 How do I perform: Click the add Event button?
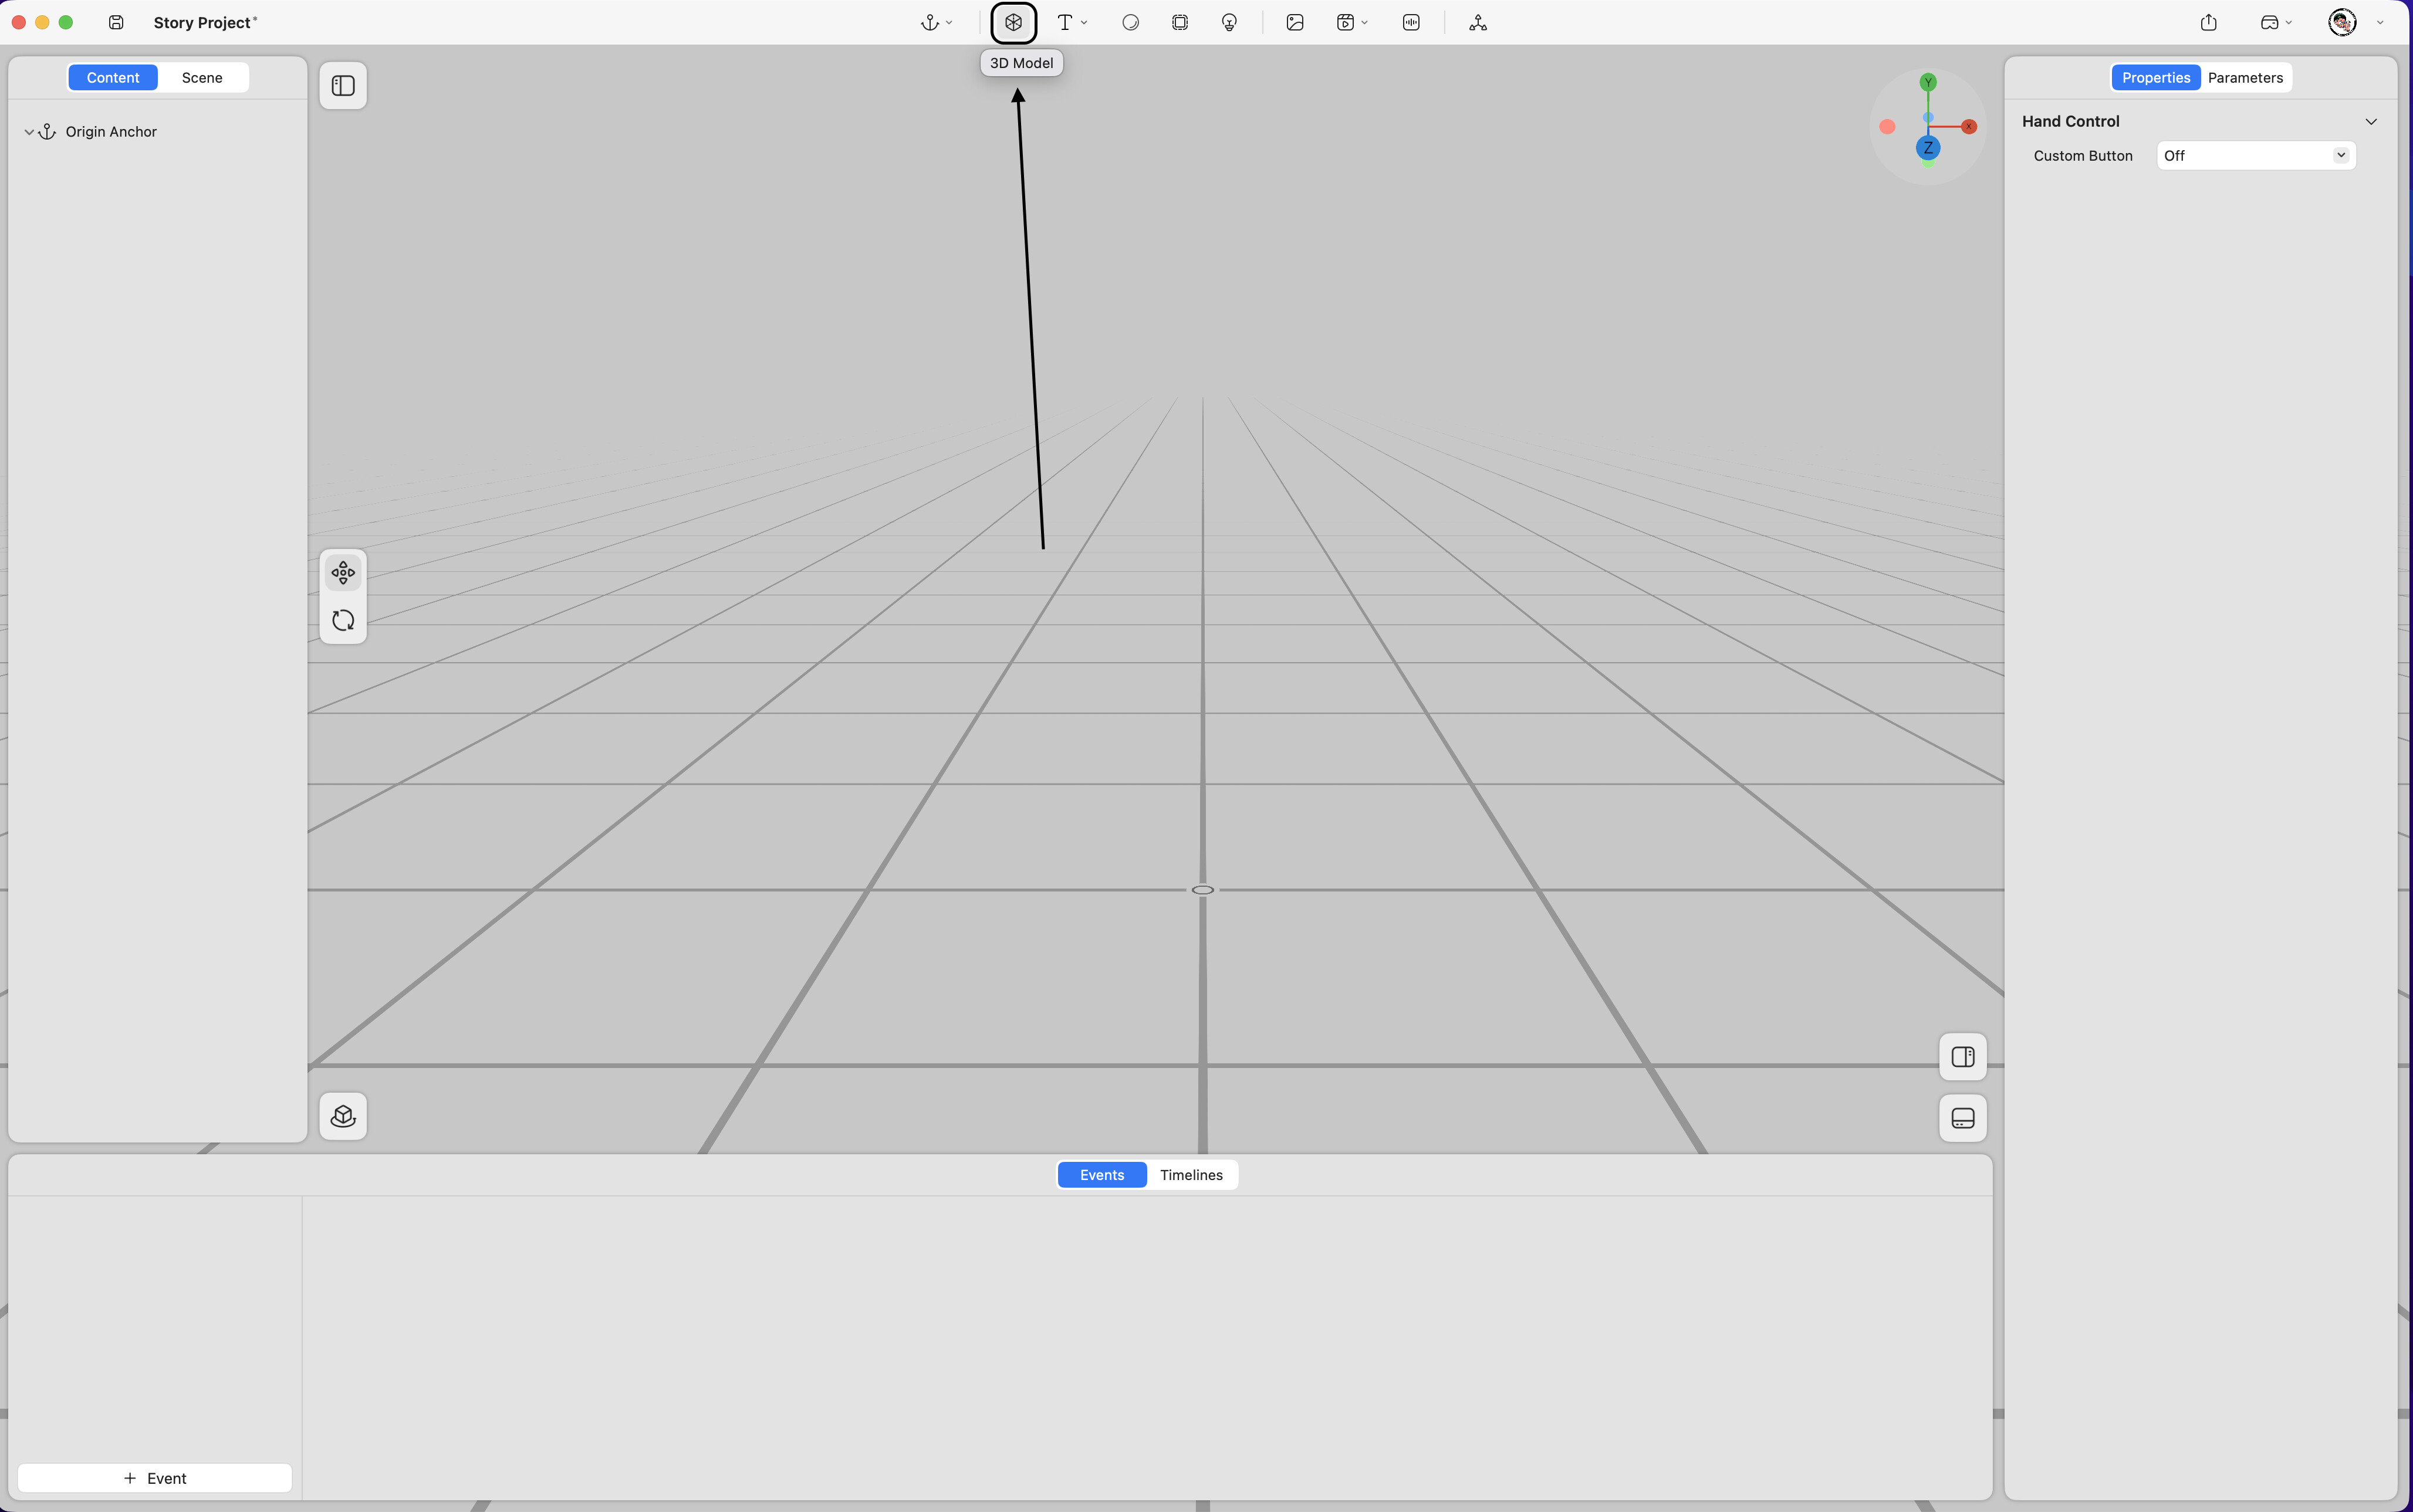(155, 1478)
